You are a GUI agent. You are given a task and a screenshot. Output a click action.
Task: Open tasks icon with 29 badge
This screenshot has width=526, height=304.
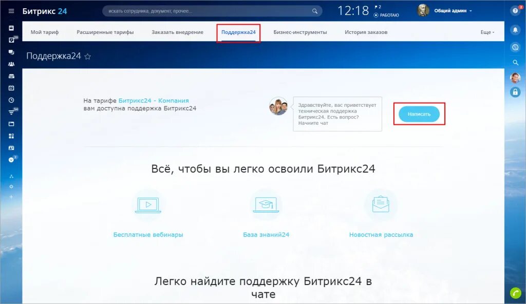pyautogui.click(x=11, y=40)
